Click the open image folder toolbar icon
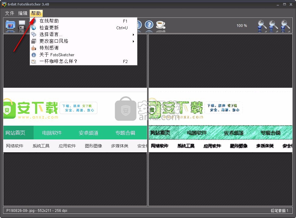 coord(10,25)
